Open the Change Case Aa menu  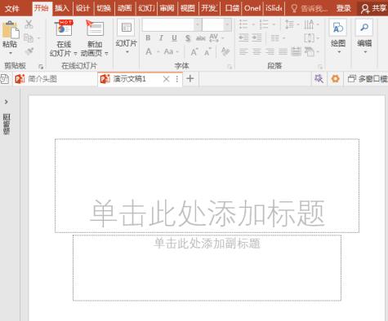pyautogui.click(x=171, y=51)
